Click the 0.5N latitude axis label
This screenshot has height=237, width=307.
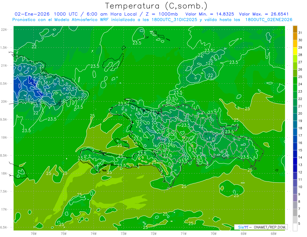[x=4, y=84]
